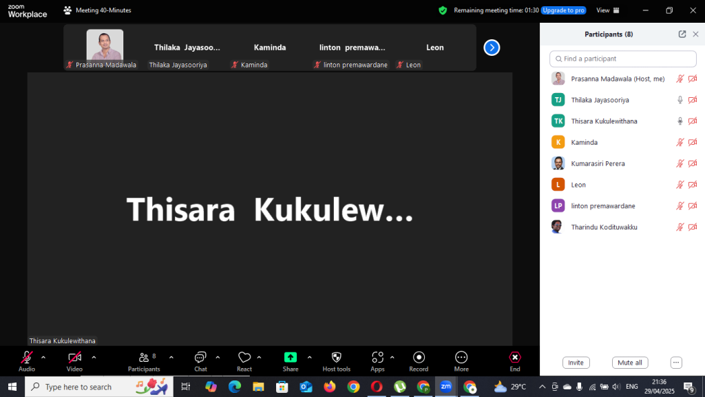Mute Thisara Kukulewithana's microphone in list
The width and height of the screenshot is (705, 397).
click(680, 121)
